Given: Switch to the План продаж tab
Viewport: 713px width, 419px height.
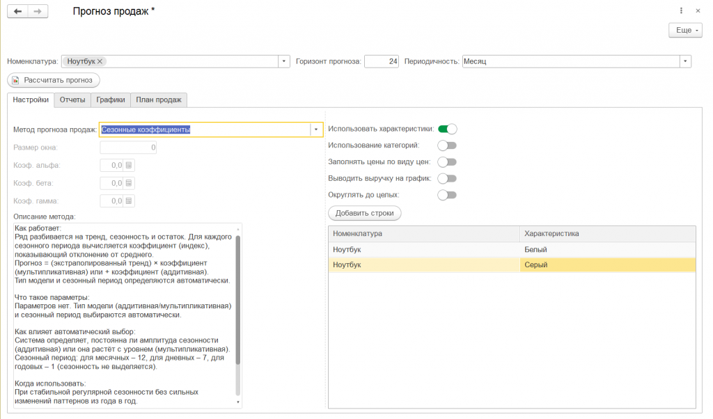Looking at the screenshot, I should (159, 100).
